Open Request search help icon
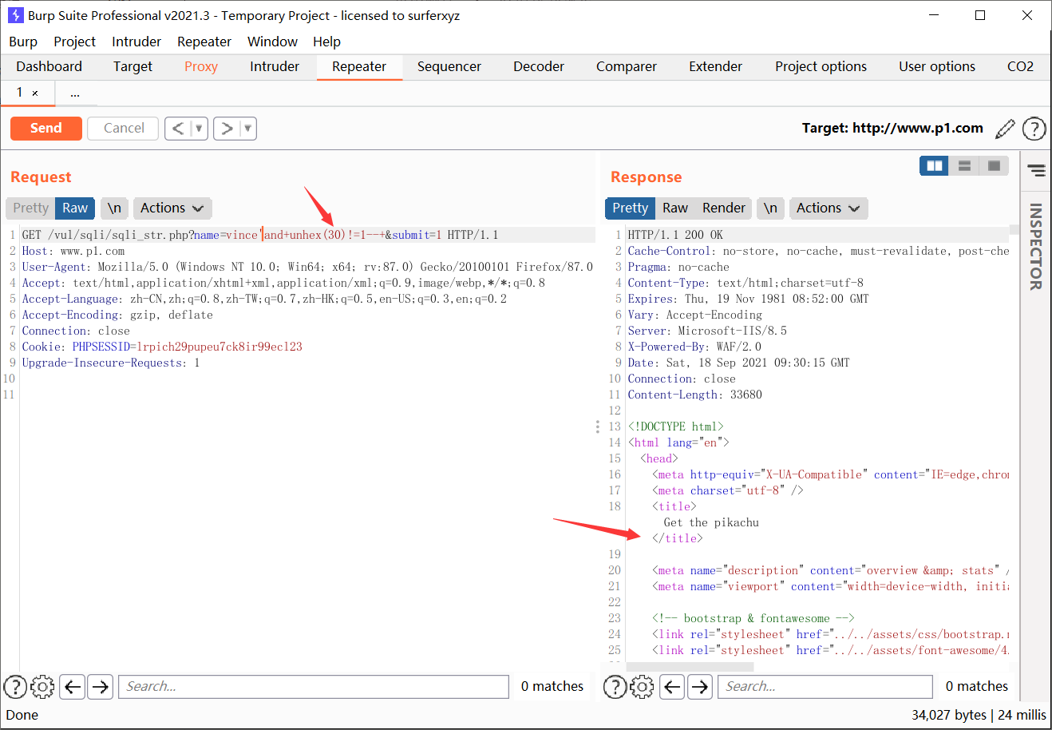The width and height of the screenshot is (1052, 730). click(x=15, y=686)
